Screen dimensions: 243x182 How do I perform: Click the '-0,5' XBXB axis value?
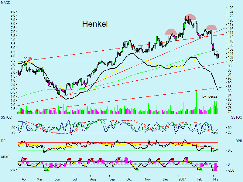click(x=12, y=170)
